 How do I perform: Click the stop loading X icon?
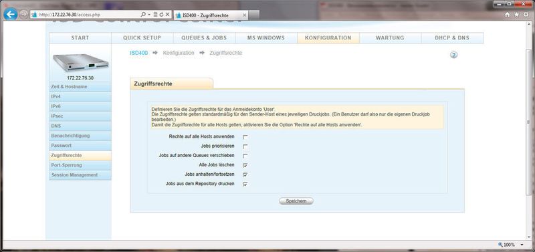click(167, 15)
